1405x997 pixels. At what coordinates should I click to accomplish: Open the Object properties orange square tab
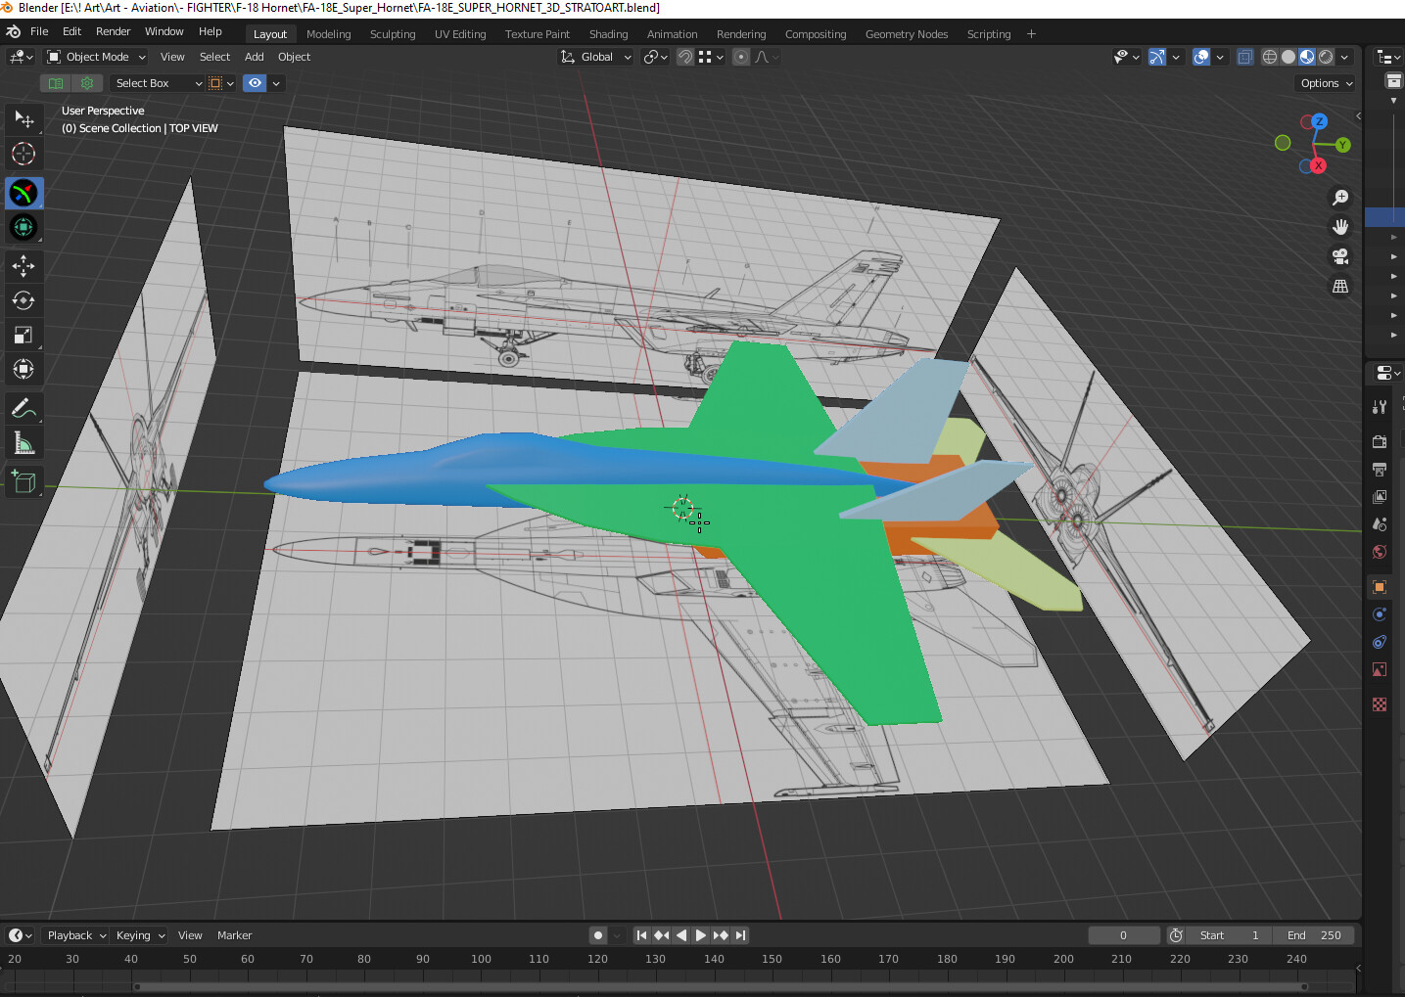[x=1380, y=587]
